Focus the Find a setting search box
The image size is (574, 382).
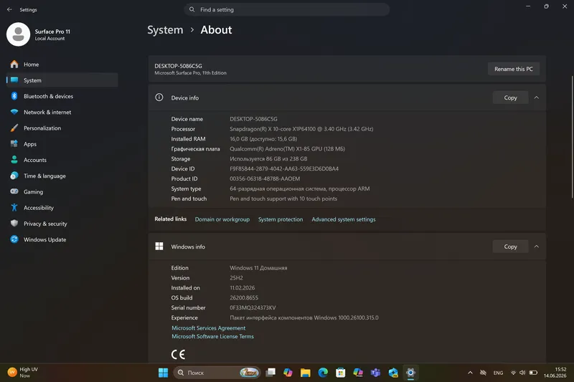coord(286,9)
